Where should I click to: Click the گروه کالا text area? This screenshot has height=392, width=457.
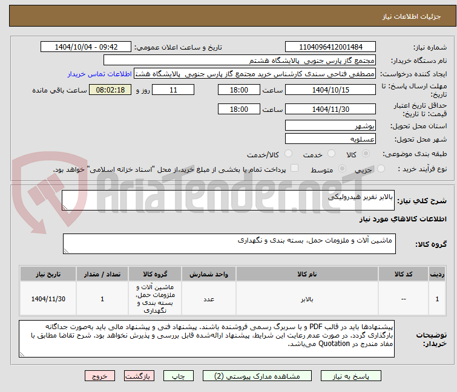(229, 244)
